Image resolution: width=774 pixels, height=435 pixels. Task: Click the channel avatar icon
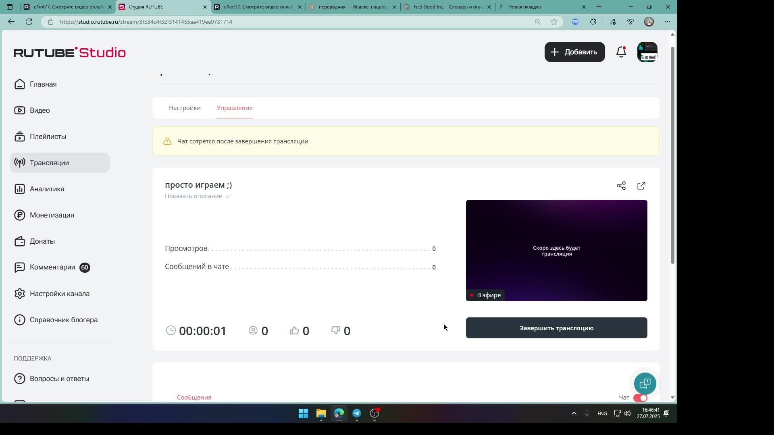pos(647,52)
